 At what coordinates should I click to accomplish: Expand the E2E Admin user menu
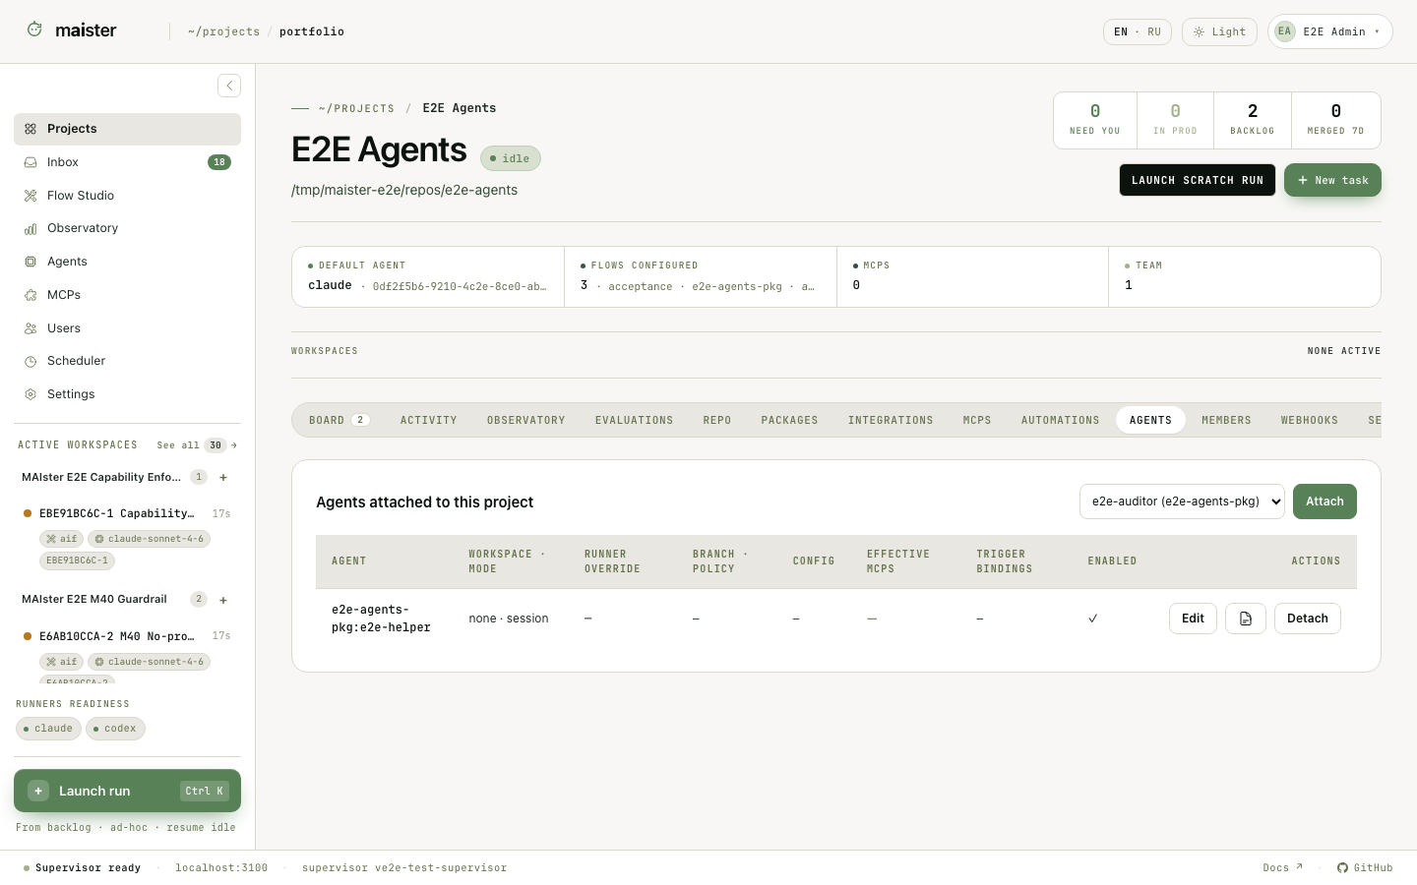(x=1330, y=31)
